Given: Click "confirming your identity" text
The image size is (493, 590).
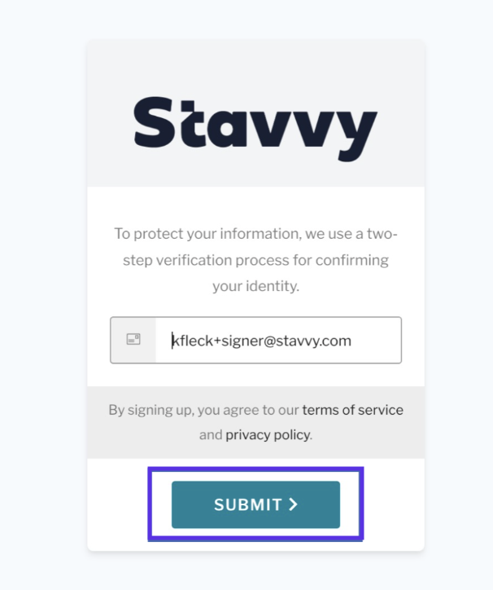Looking at the screenshot, I should 255,286.
